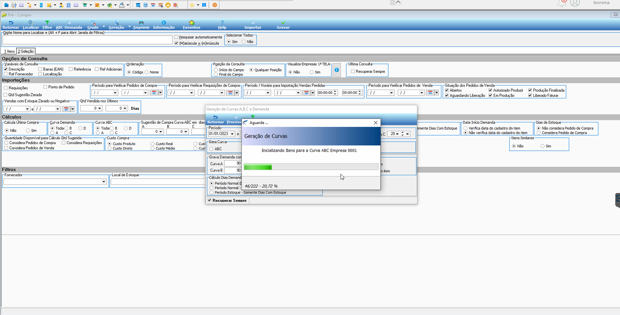Click Gravar green checkmark
The height and width of the screenshot is (315, 620).
283,23
